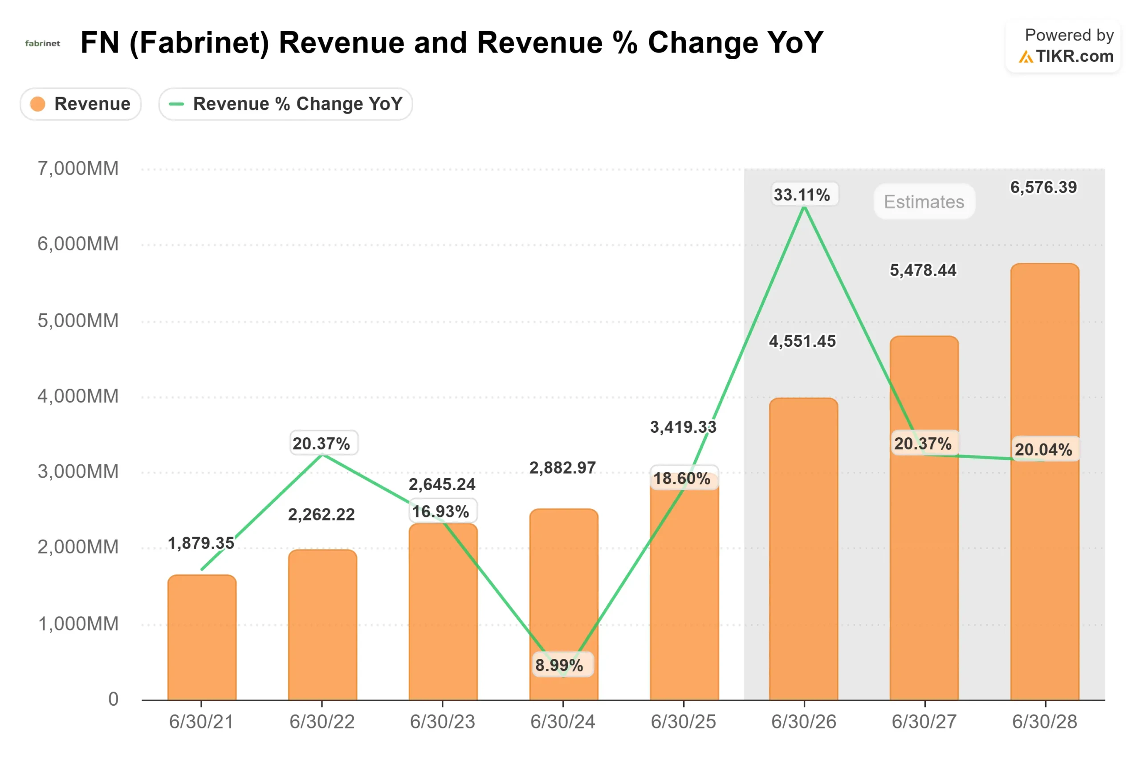Screen dimensions: 1140x760
Task: Click the 5,478.44 revenue value
Action: point(923,270)
